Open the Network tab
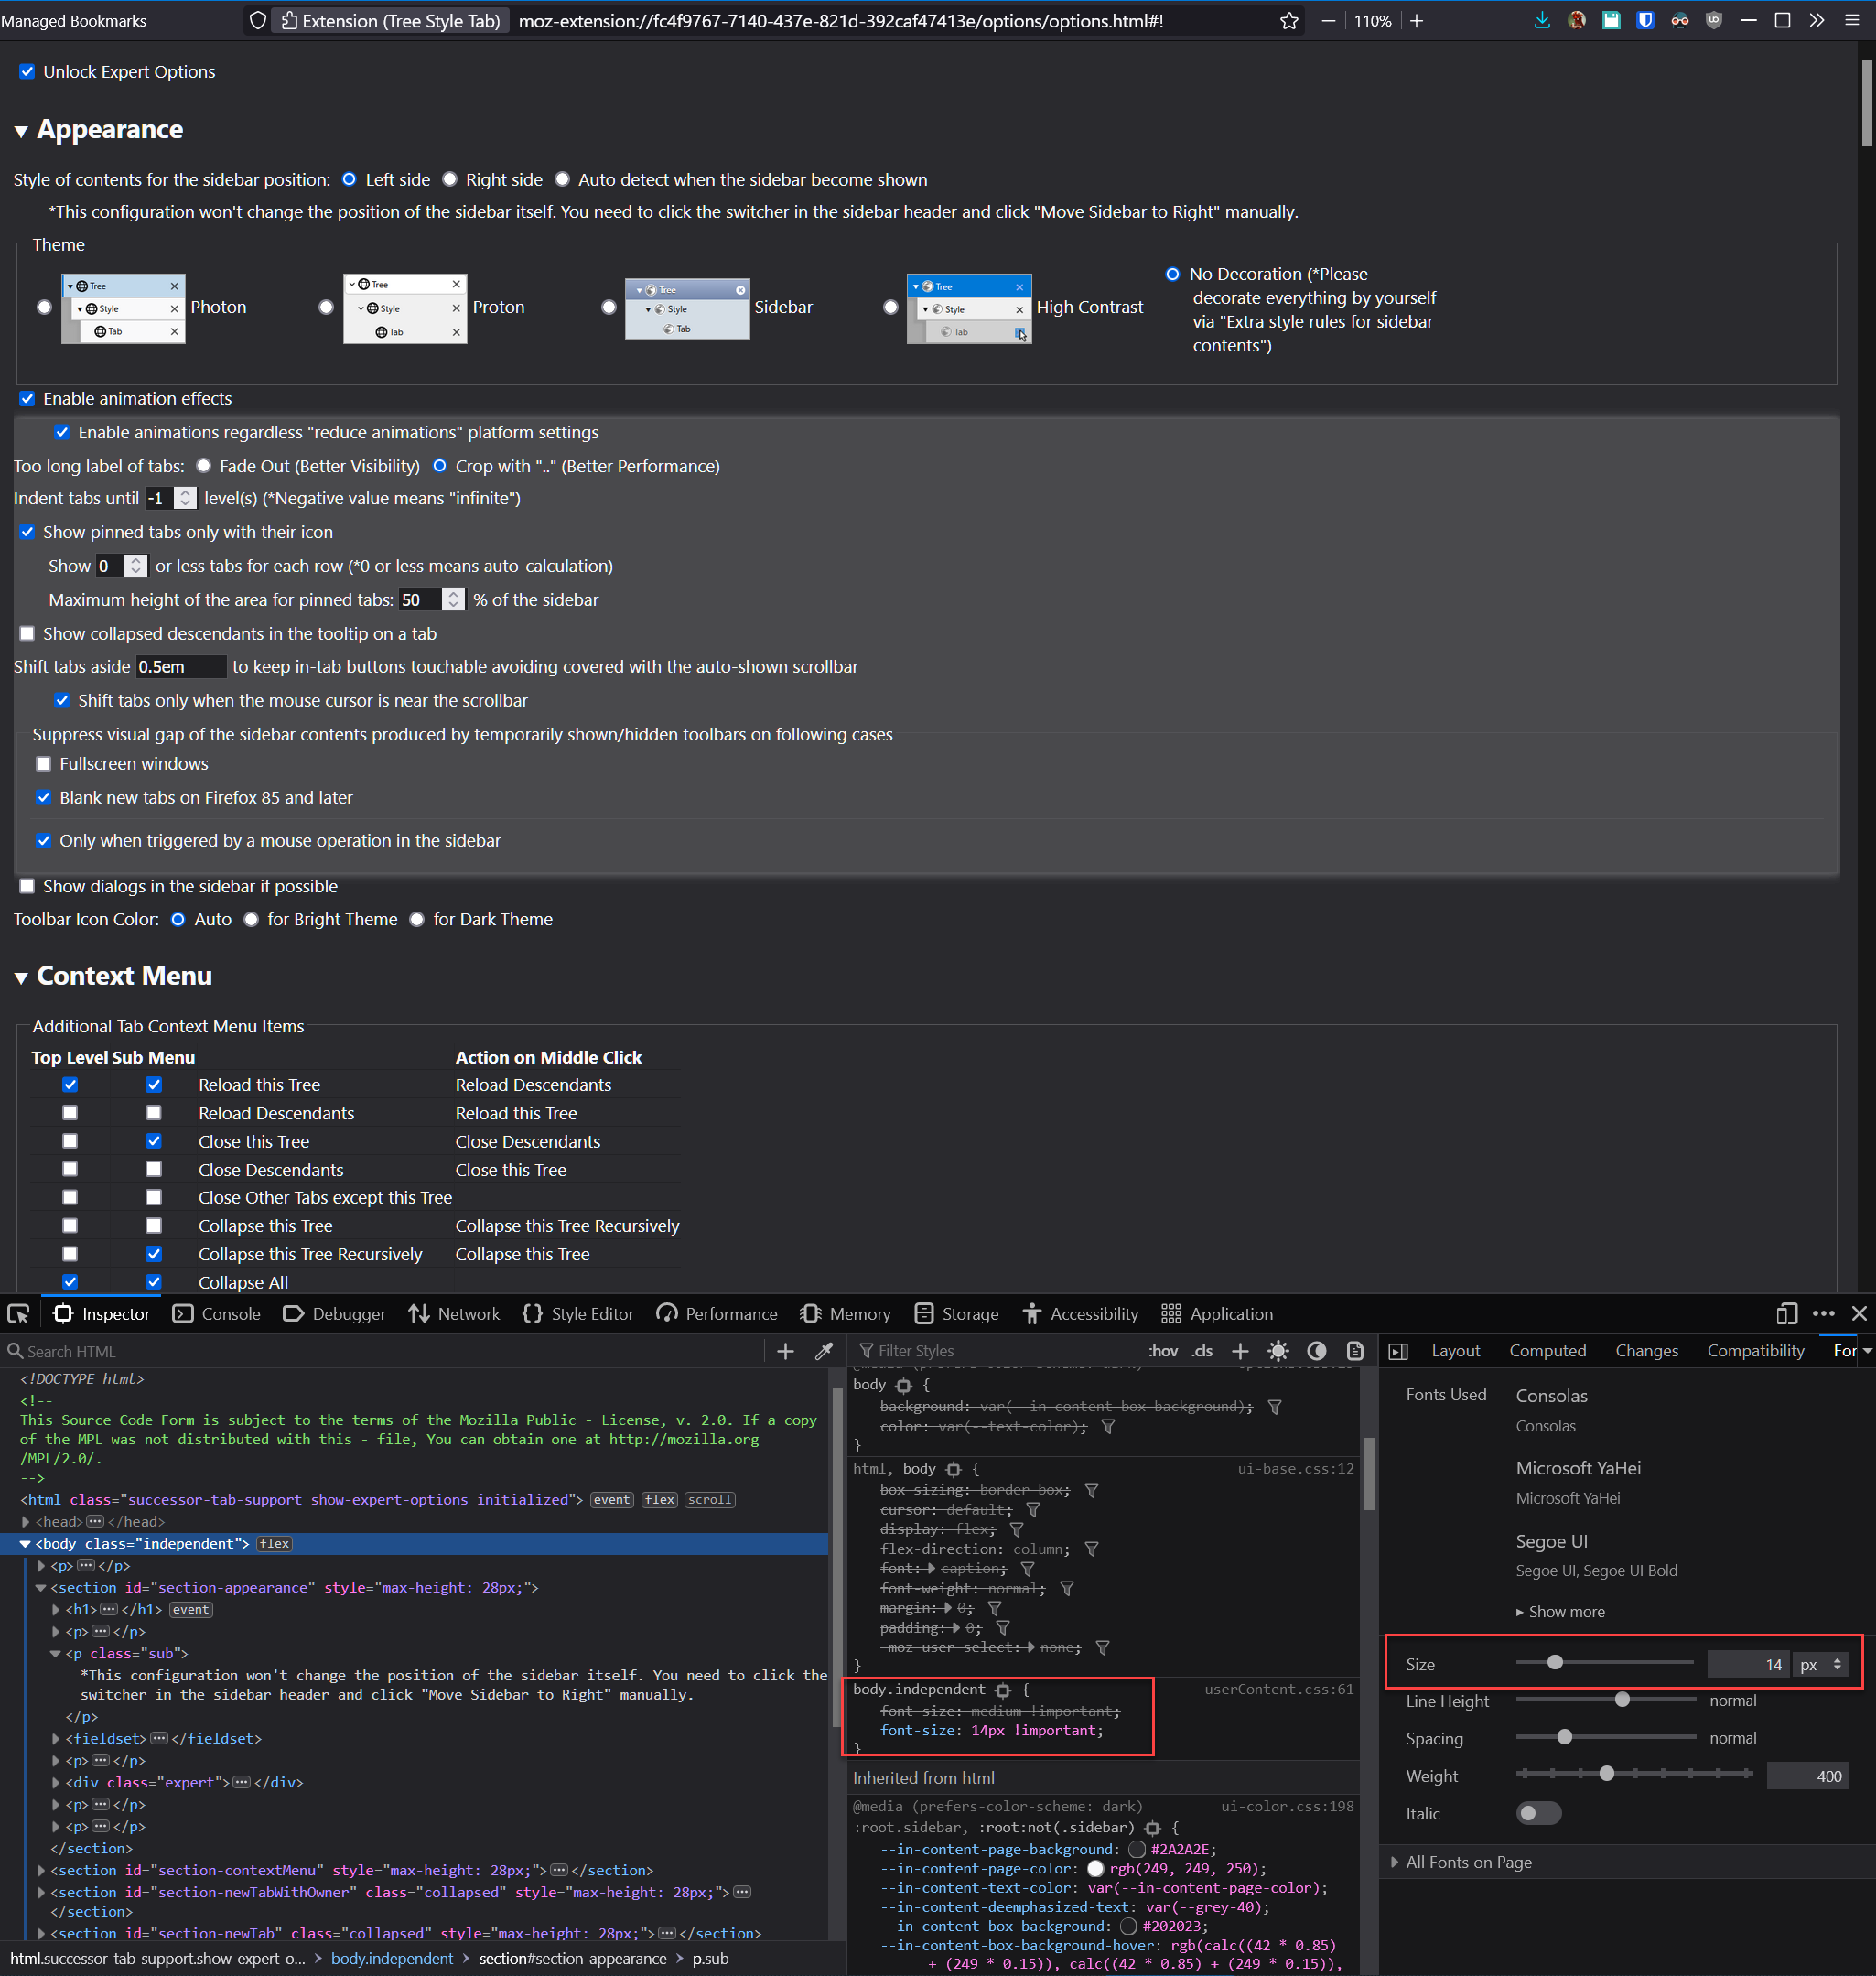Viewport: 1876px width, 1976px height. (454, 1313)
